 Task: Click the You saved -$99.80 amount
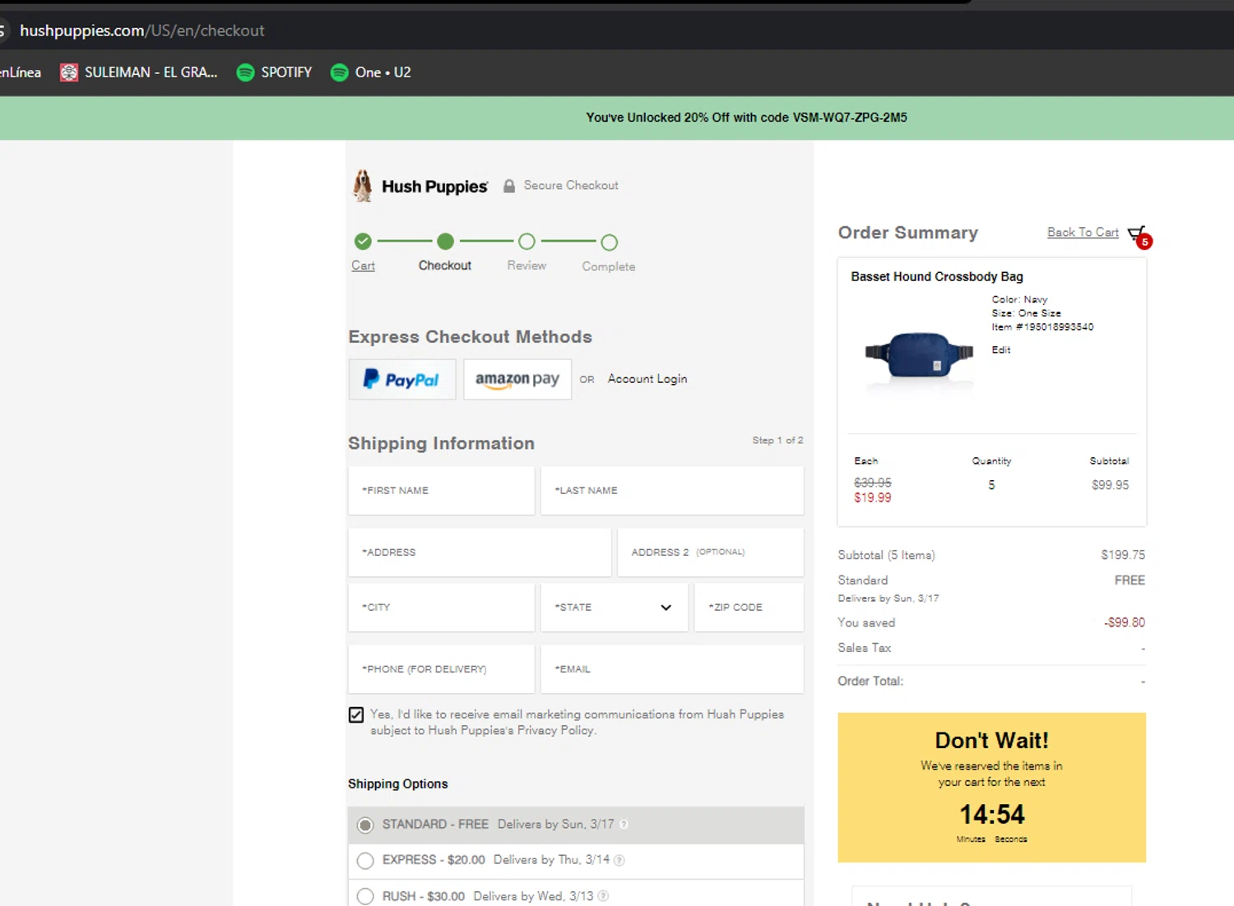click(1125, 623)
